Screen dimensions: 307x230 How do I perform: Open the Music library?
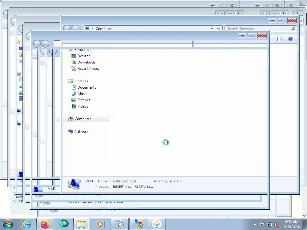[x=82, y=93]
